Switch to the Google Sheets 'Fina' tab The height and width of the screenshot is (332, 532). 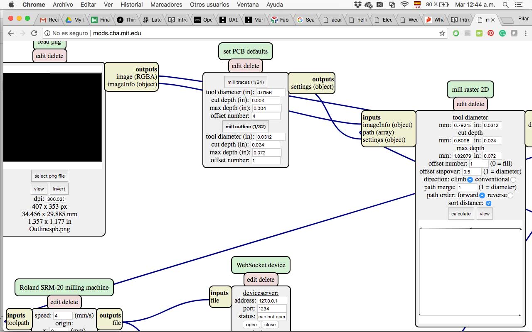coord(100,20)
